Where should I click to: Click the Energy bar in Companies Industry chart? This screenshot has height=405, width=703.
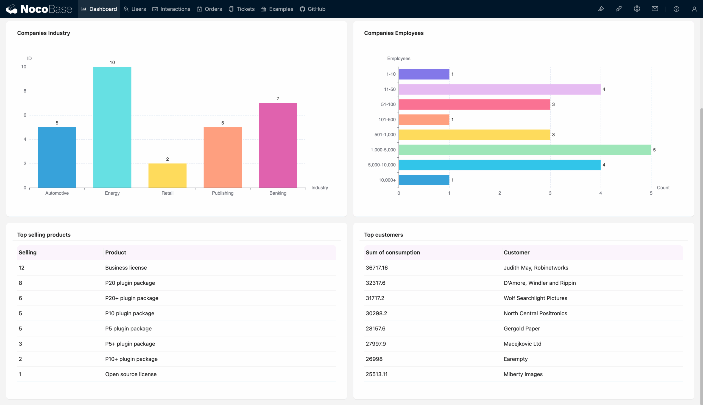coord(112,127)
